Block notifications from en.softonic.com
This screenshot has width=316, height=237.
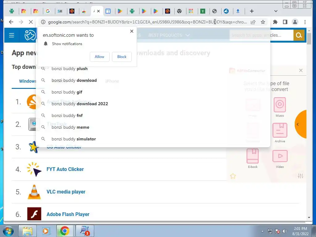tap(122, 57)
